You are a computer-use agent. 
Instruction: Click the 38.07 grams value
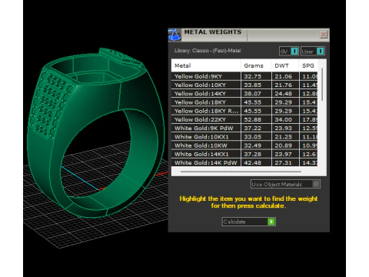[253, 94]
